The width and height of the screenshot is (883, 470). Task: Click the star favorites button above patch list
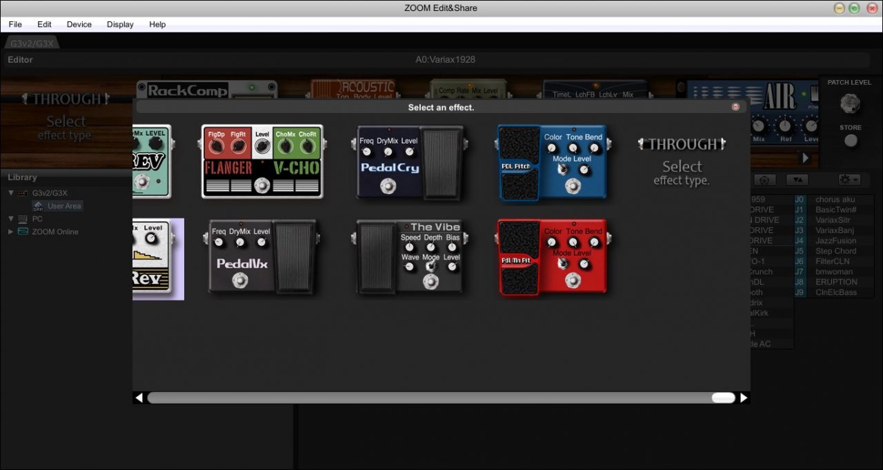point(766,180)
